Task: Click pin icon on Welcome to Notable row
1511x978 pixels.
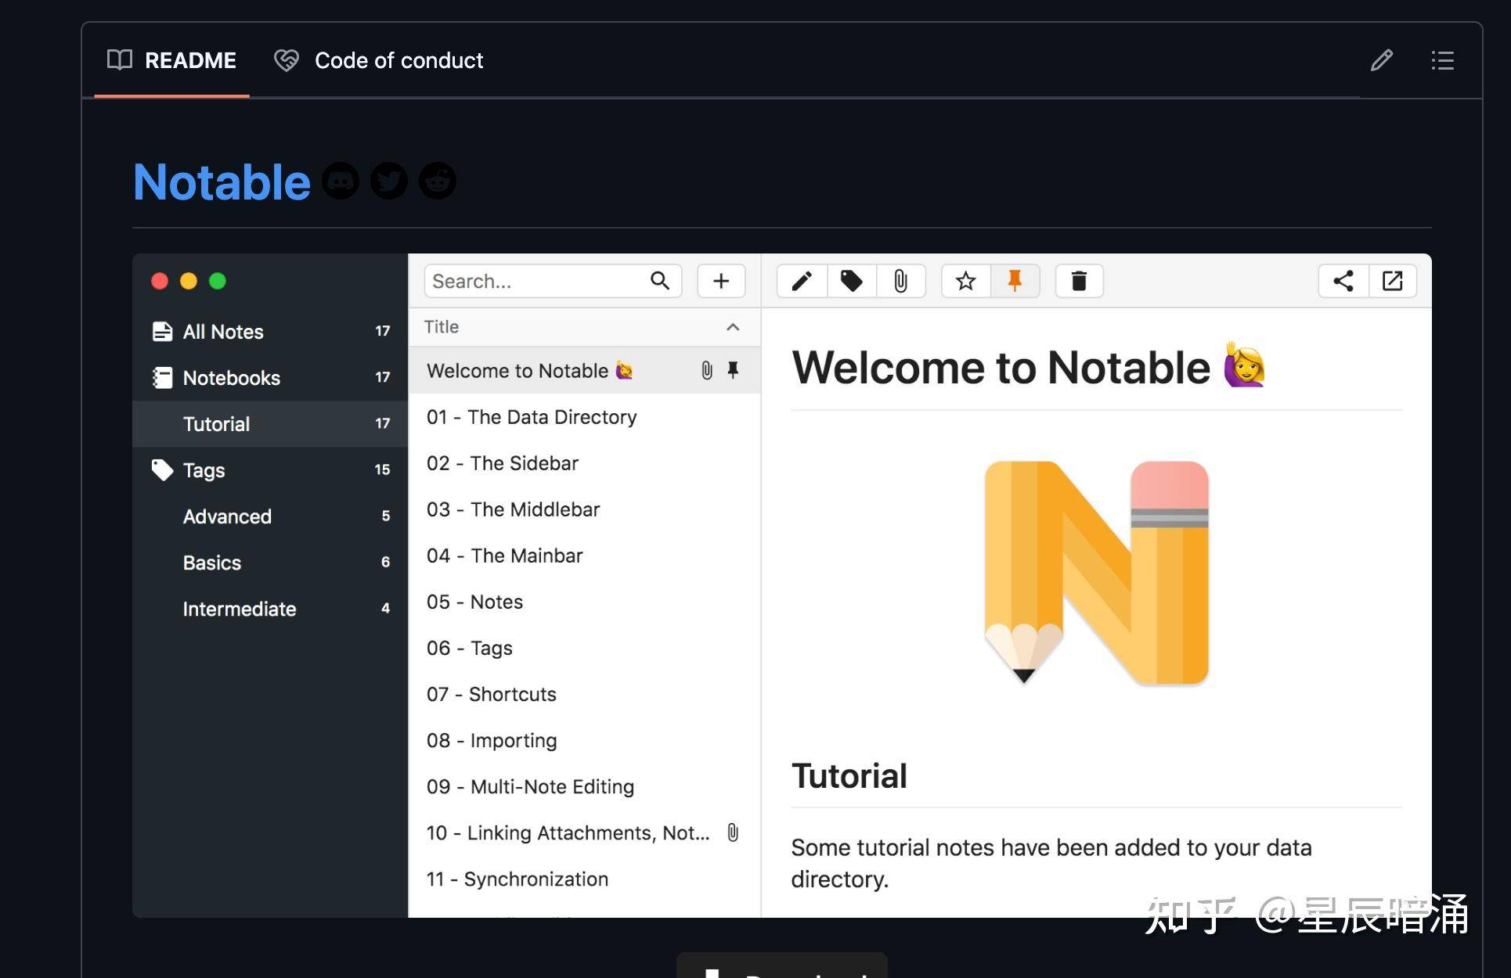Action: 733,371
